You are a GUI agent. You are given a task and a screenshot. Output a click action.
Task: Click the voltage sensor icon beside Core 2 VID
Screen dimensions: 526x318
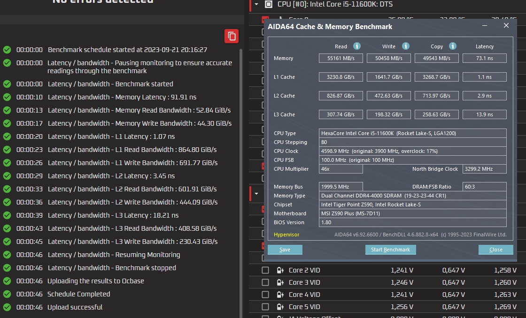coord(279,270)
